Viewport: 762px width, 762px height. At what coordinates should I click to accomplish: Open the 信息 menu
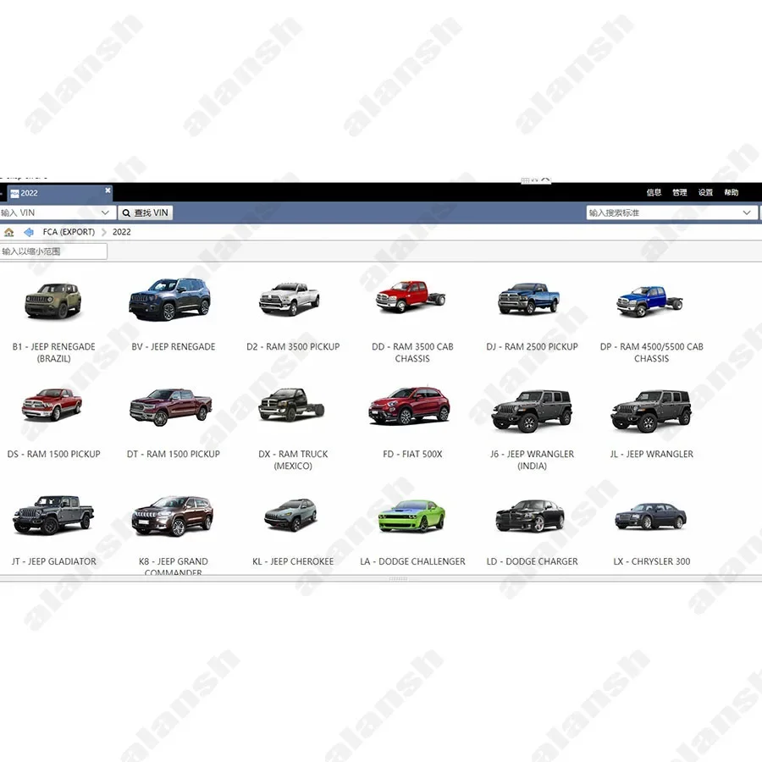[x=654, y=192]
